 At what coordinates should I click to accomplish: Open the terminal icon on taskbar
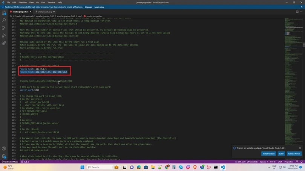(216, 167)
